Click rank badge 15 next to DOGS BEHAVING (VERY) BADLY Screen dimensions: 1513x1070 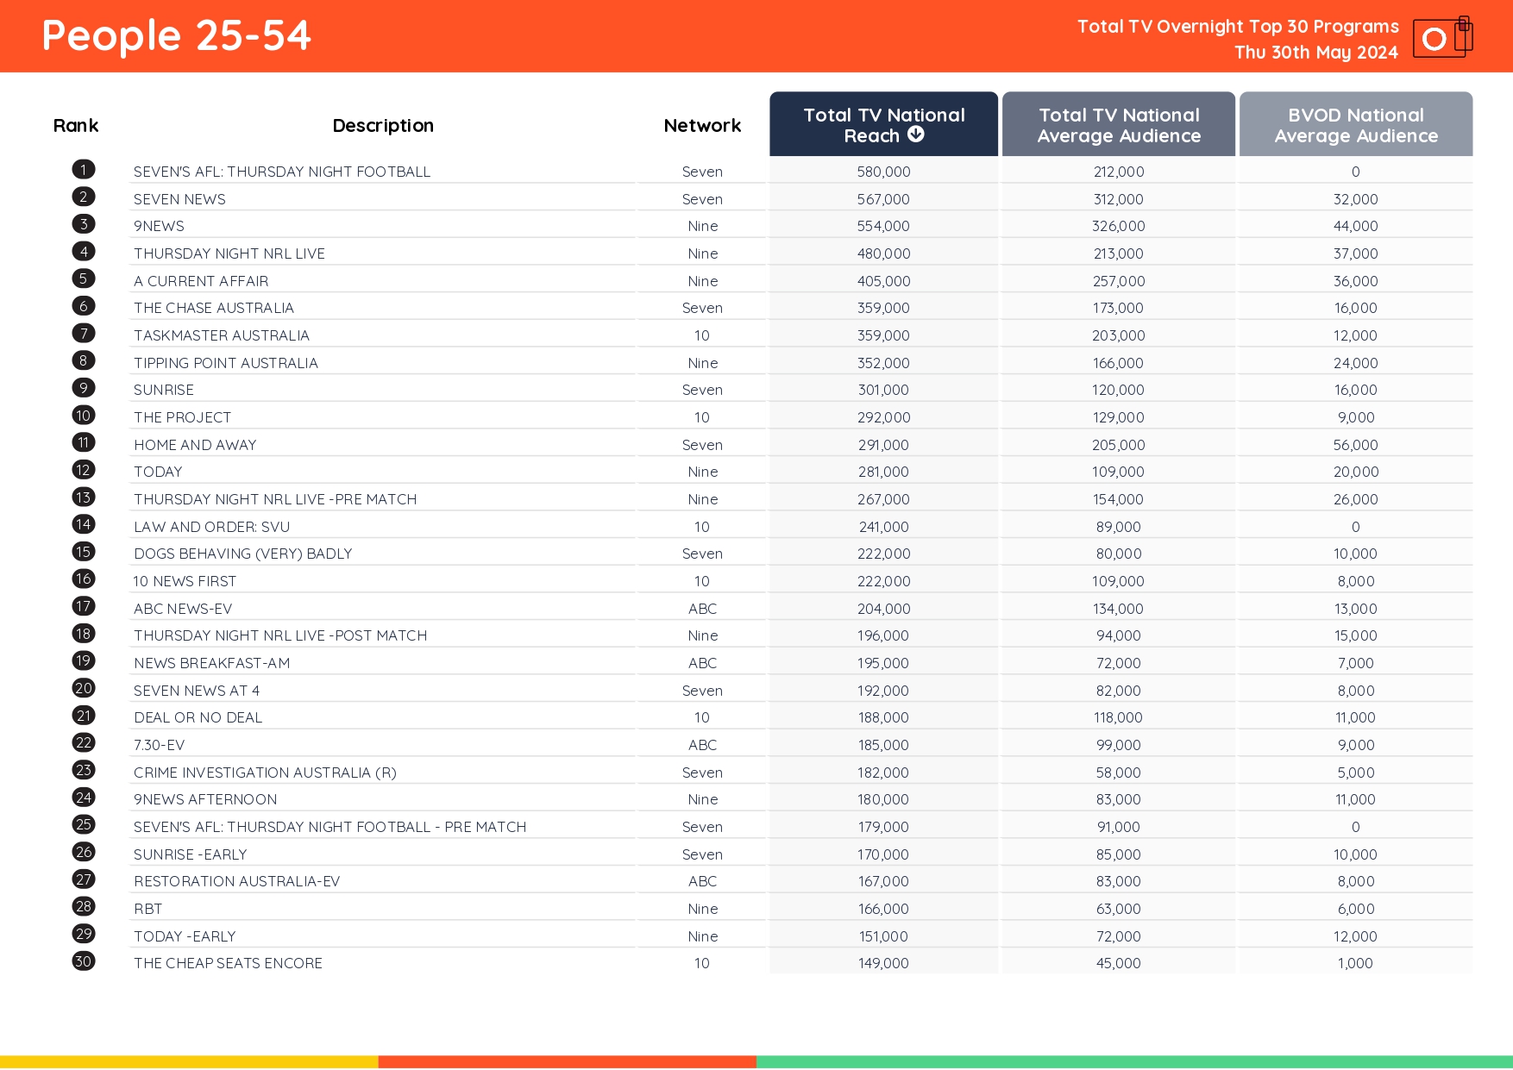[83, 551]
